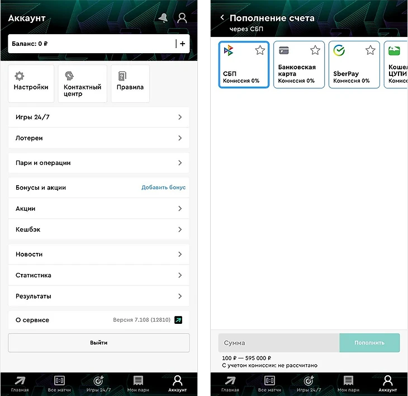Go to Главная in left screen navigation
Viewport: 408px width, 396px height.
coord(20,384)
